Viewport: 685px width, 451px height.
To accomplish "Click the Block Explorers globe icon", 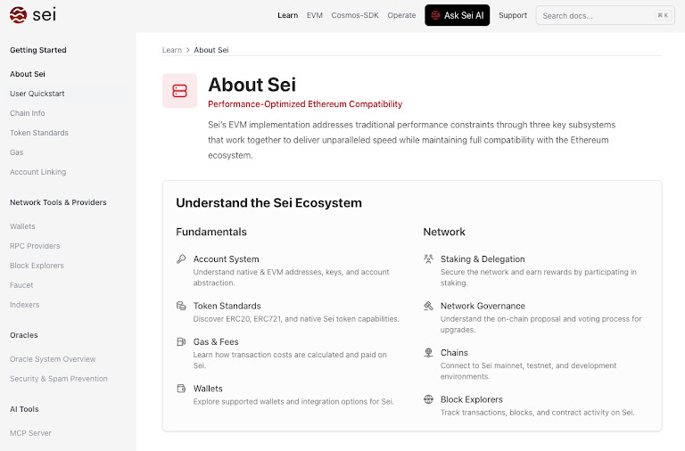I will [428, 399].
